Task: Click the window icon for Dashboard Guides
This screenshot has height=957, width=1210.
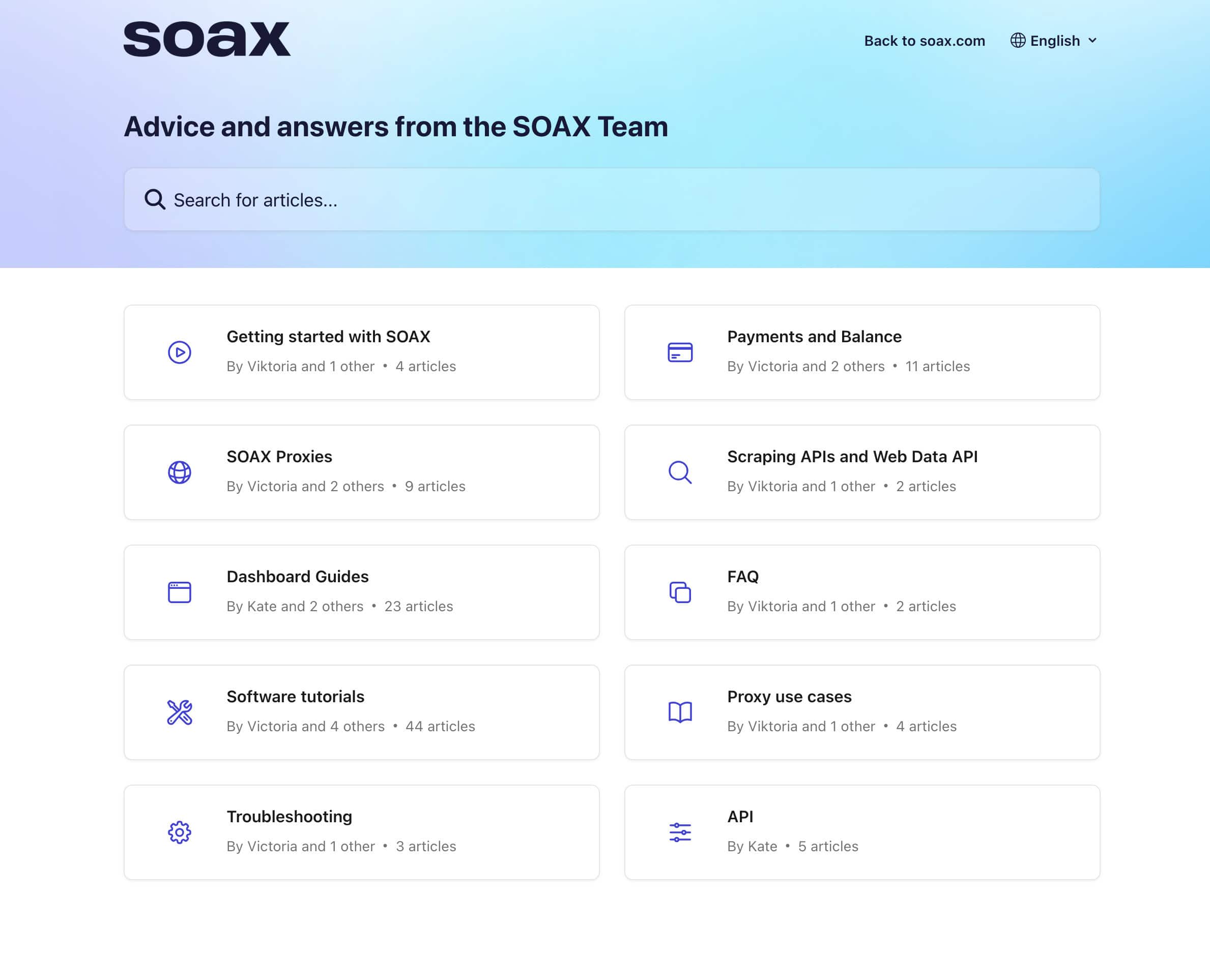Action: click(180, 592)
